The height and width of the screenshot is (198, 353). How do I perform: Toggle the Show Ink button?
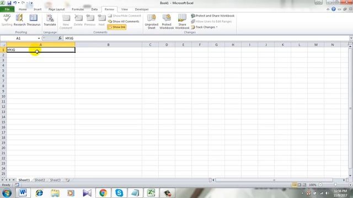[x=116, y=27]
